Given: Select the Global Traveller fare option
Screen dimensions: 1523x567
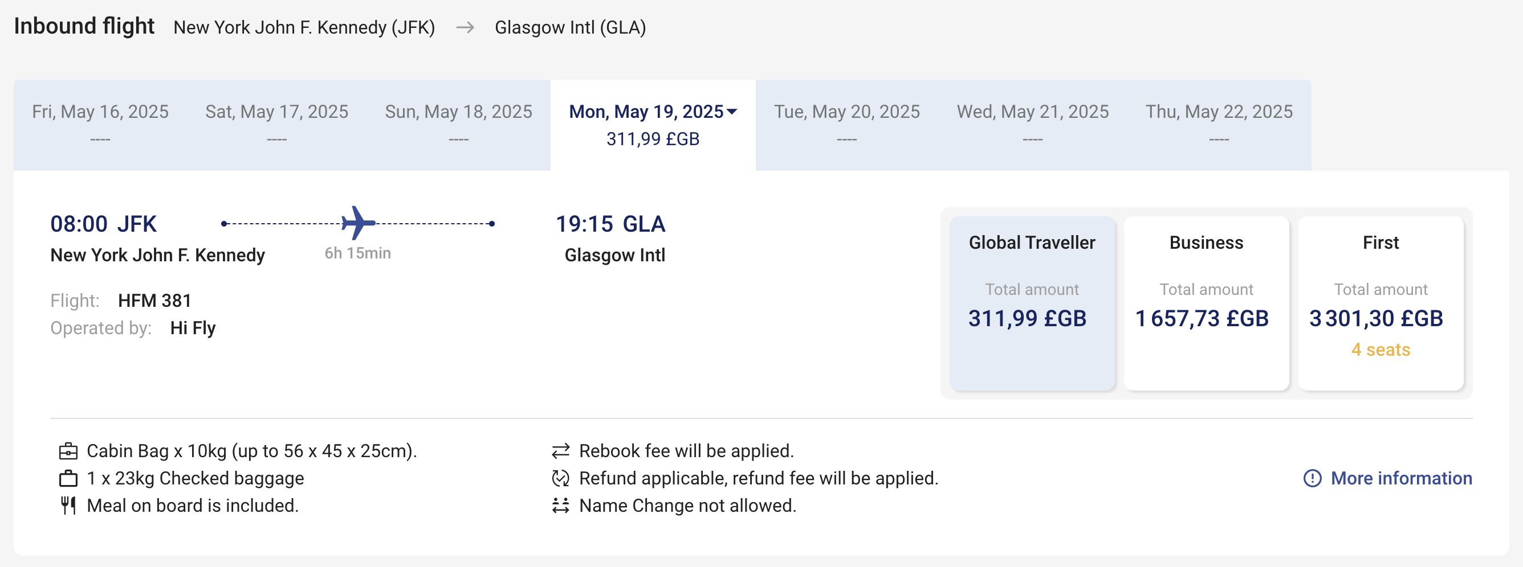Looking at the screenshot, I should point(1032,303).
